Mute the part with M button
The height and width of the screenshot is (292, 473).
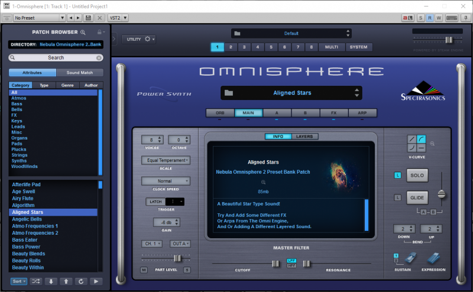(x=144, y=270)
